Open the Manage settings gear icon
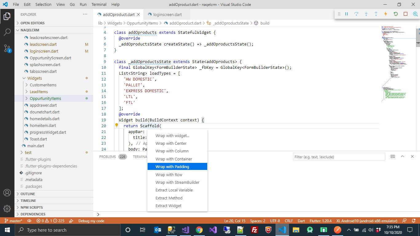Viewport: 420px width, 236px height. (x=7, y=208)
